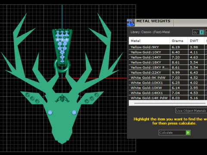207x155 pixels.
Task: Select the Yellow Gold:10KY row
Action: coord(168,52)
